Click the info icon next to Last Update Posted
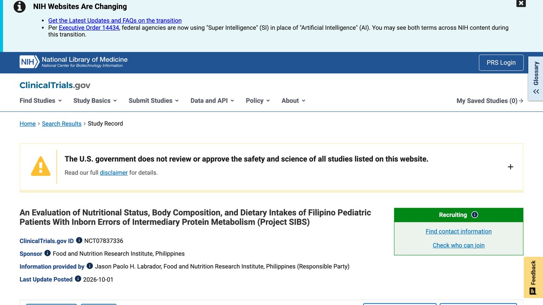This screenshot has height=305, width=543. [78, 279]
